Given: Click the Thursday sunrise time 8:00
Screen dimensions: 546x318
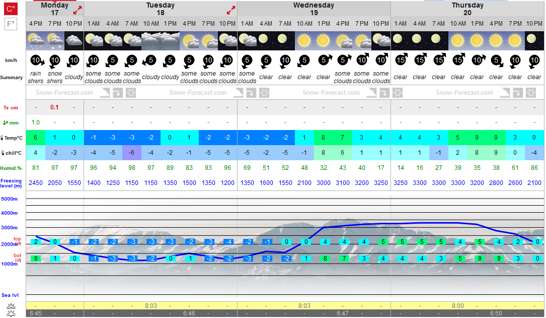Looking at the screenshot, I should tap(458, 306).
